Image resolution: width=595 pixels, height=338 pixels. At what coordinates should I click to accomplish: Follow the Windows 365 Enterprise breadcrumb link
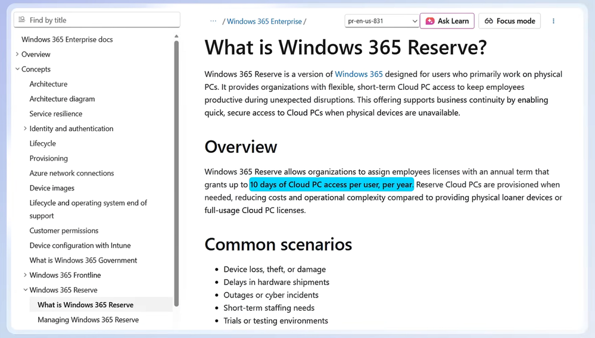pyautogui.click(x=264, y=21)
